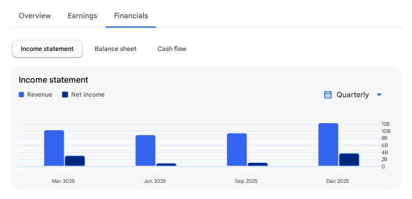Click the Mar 2025 axis label
This screenshot has width=412, height=199.
(x=63, y=181)
